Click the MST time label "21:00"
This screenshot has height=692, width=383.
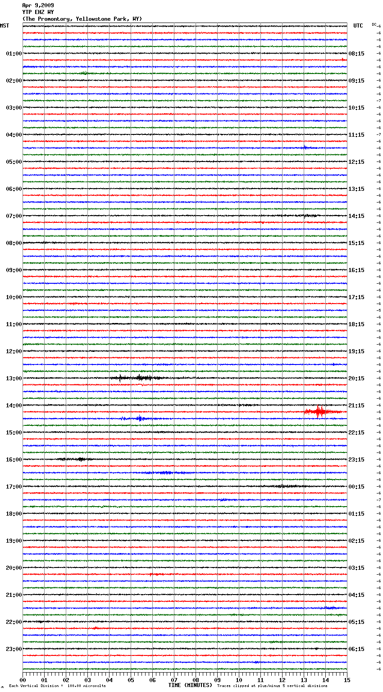click(x=14, y=595)
